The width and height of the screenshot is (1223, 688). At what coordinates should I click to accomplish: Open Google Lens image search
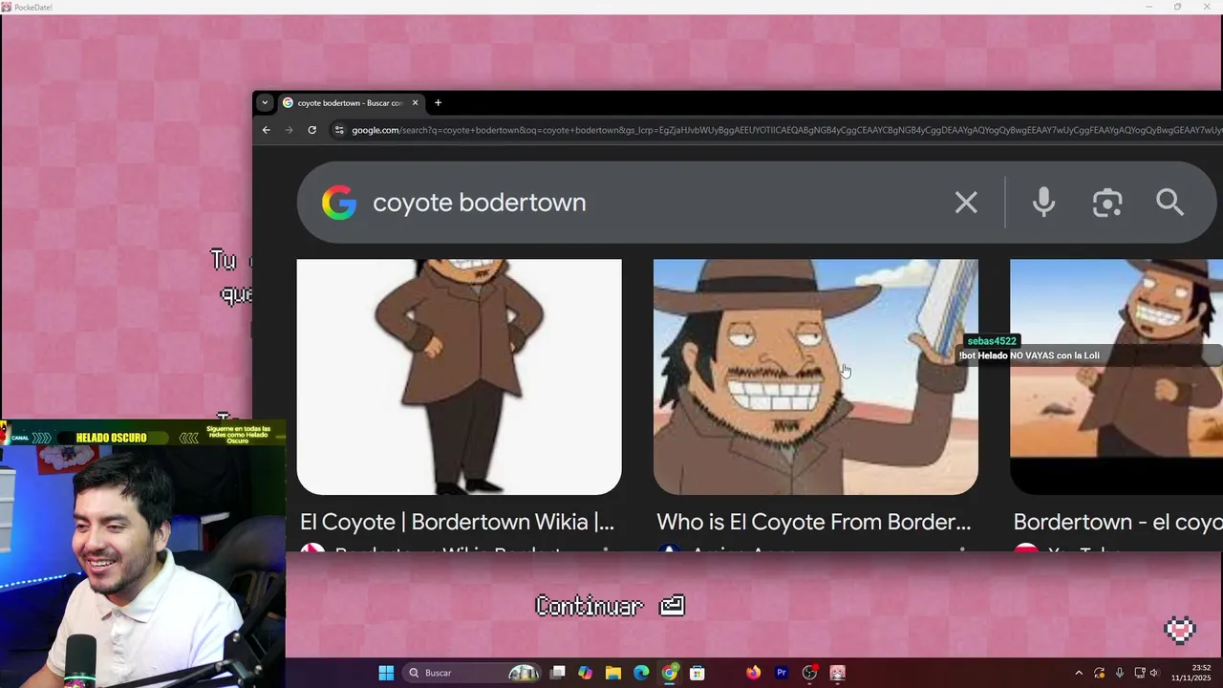coord(1107,203)
